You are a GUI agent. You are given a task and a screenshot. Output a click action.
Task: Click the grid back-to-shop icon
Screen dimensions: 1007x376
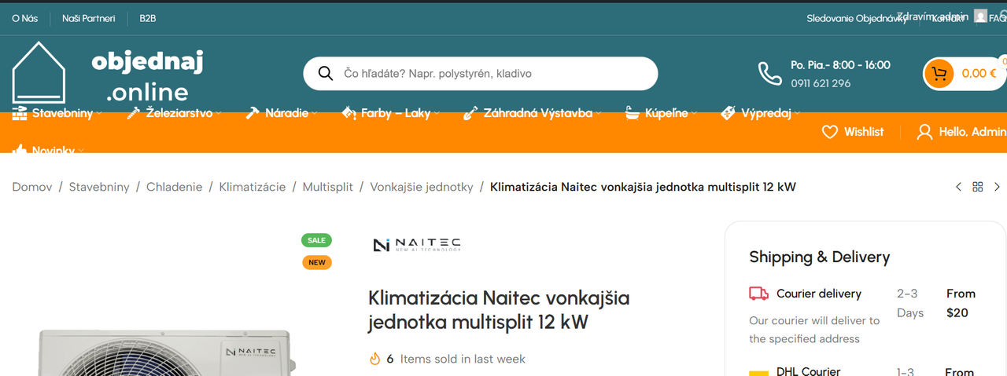tap(978, 187)
